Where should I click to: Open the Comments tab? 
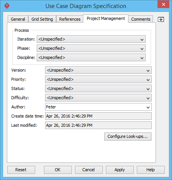click(x=141, y=19)
